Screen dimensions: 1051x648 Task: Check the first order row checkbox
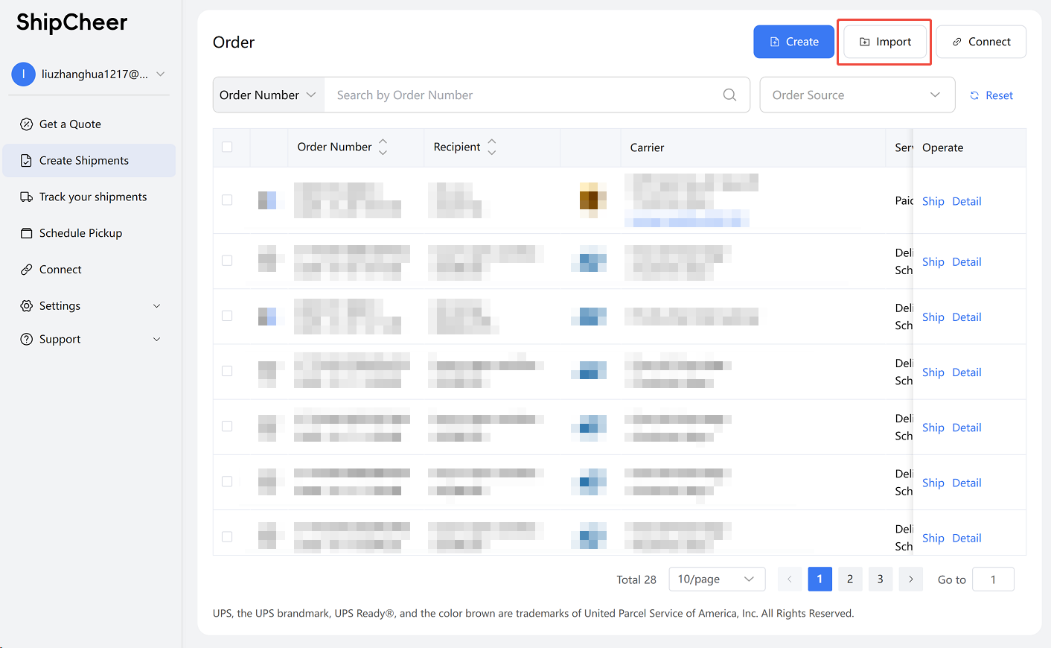point(227,200)
